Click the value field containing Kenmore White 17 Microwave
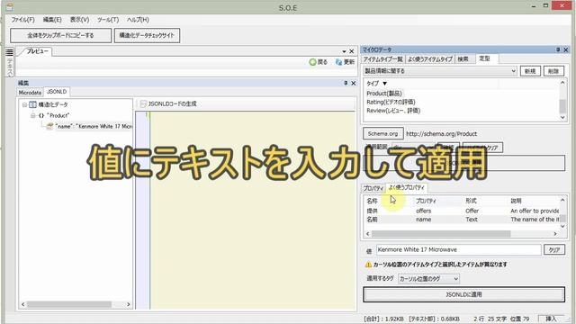The width and height of the screenshot is (576, 324). point(459,250)
